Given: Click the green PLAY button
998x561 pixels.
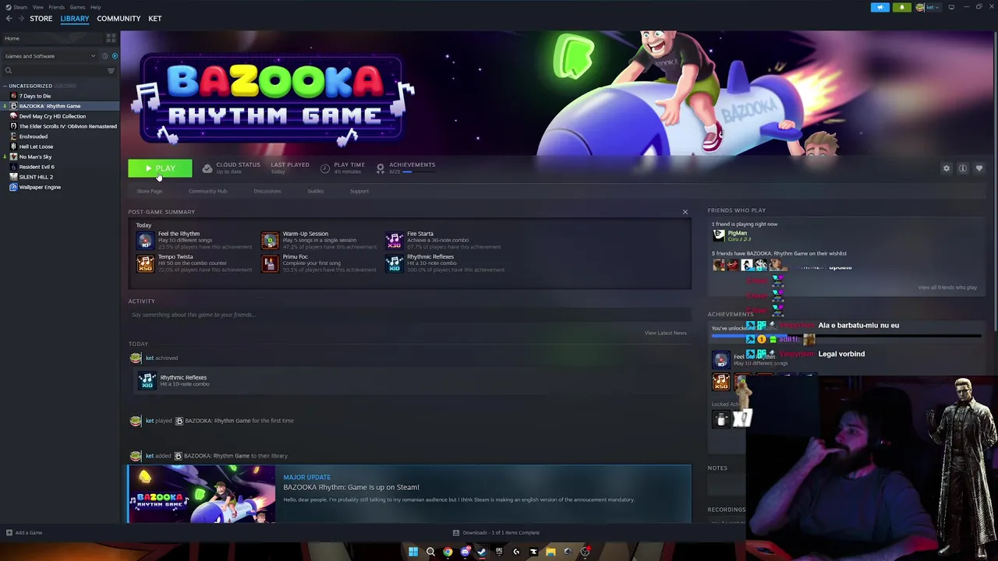Looking at the screenshot, I should 160,168.
